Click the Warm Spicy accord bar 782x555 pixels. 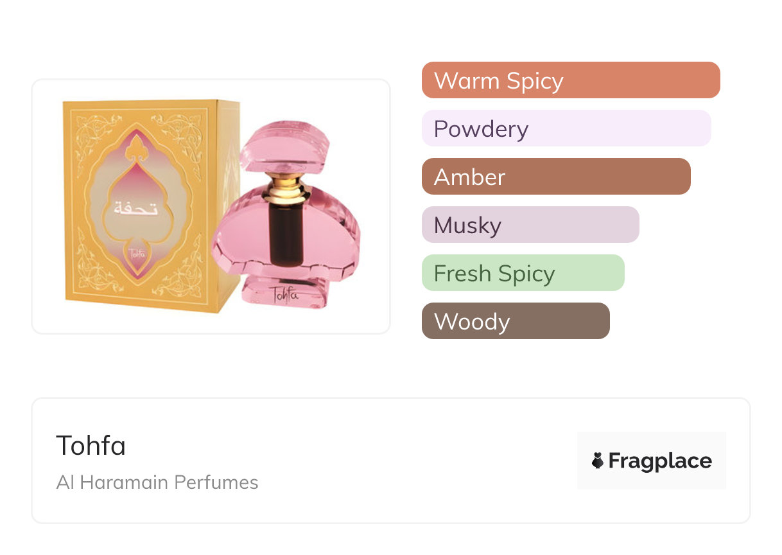(x=570, y=80)
